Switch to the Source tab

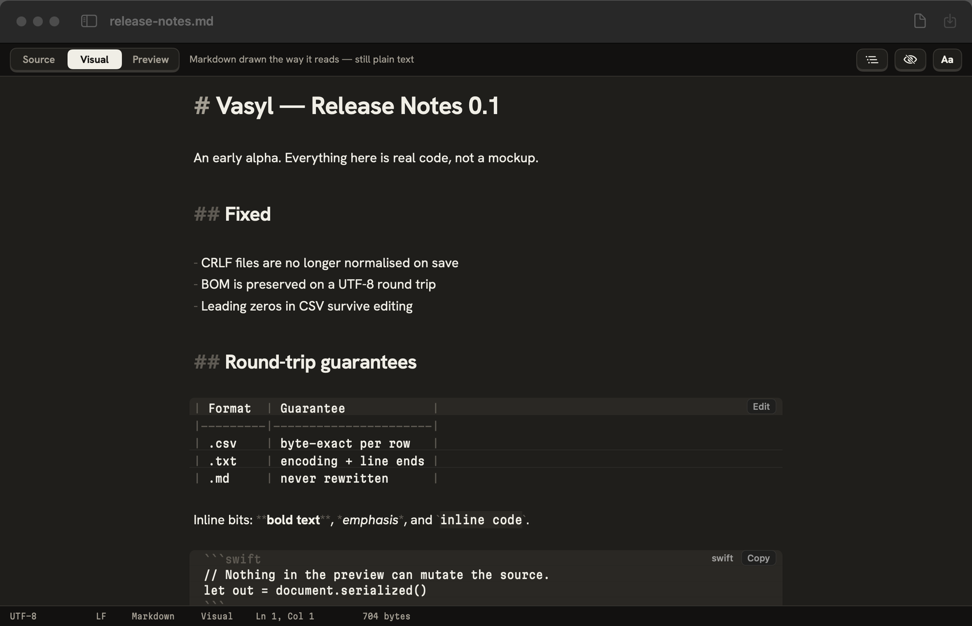click(x=39, y=60)
